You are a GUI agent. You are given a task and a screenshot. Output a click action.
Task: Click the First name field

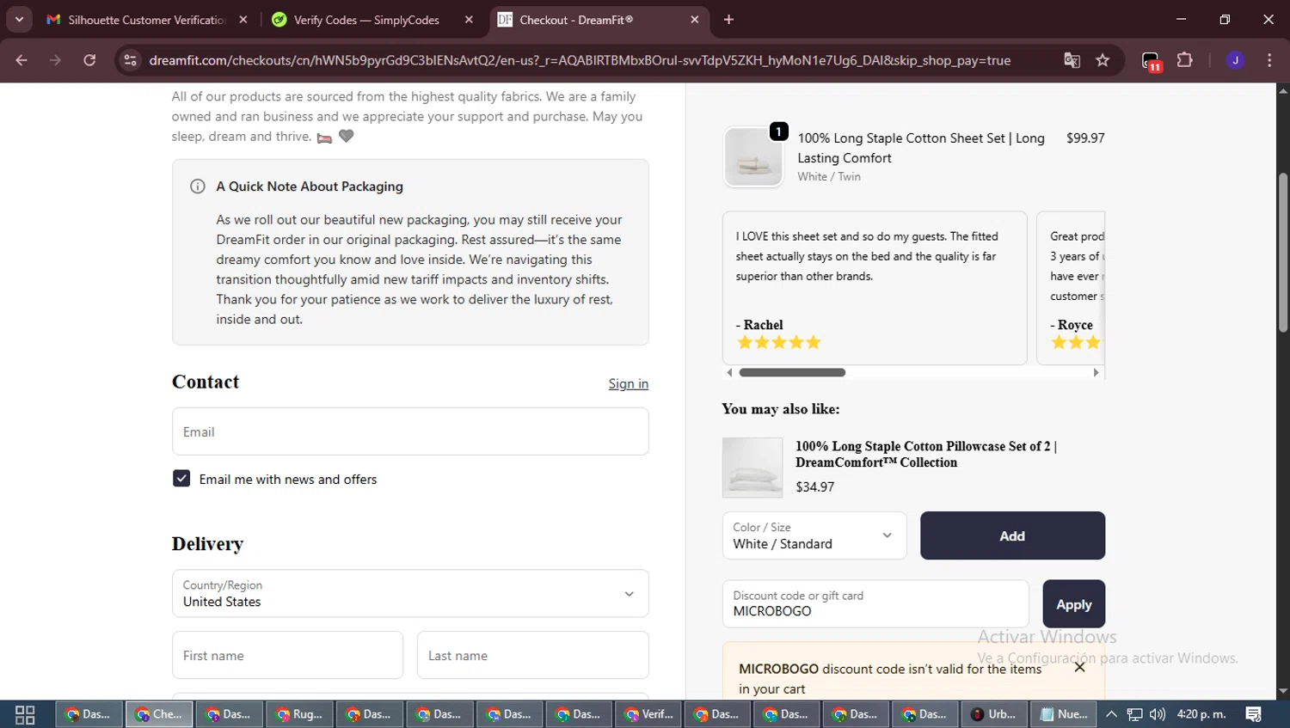(287, 655)
